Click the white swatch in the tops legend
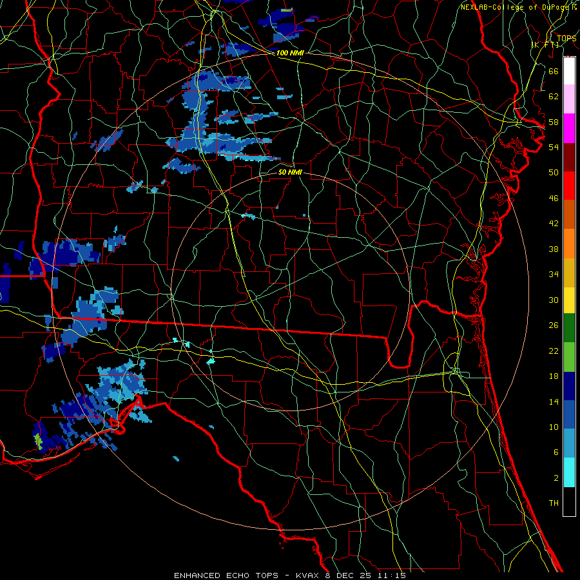This screenshot has height=580, width=580. [569, 71]
